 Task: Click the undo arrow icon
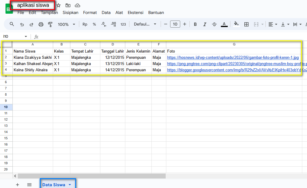(22, 24)
